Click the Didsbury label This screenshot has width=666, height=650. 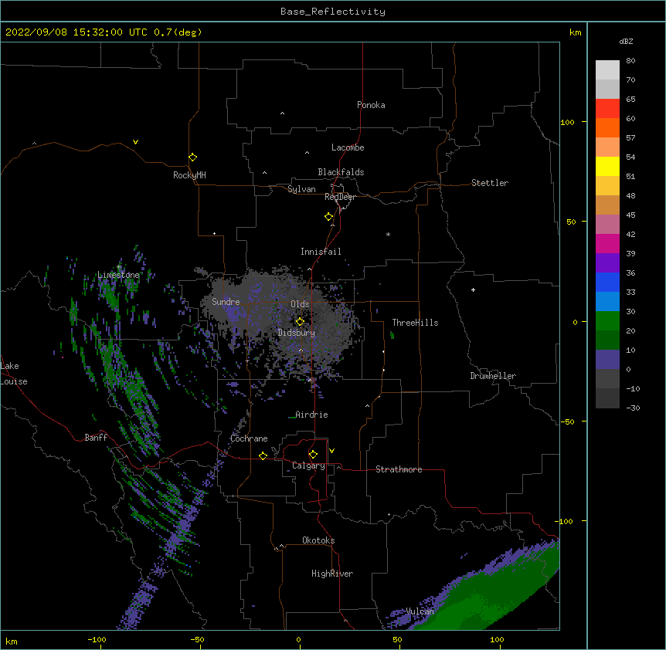(297, 333)
